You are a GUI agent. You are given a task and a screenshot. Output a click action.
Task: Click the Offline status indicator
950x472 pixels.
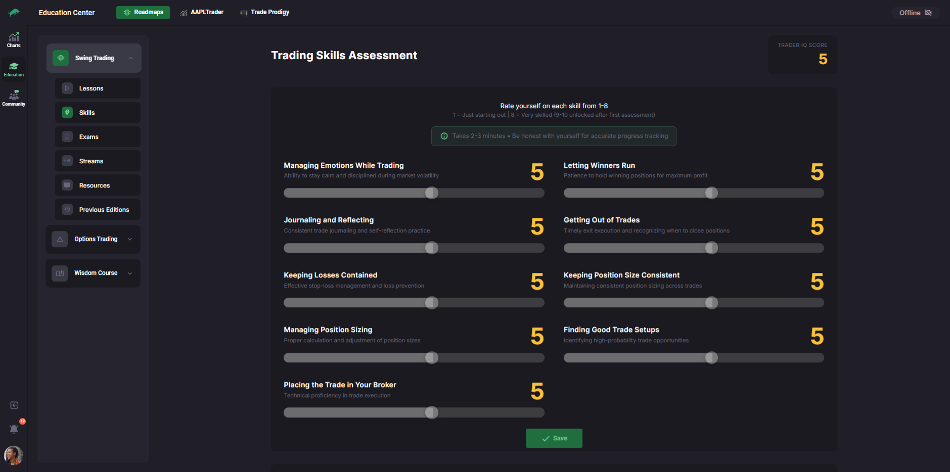[915, 13]
